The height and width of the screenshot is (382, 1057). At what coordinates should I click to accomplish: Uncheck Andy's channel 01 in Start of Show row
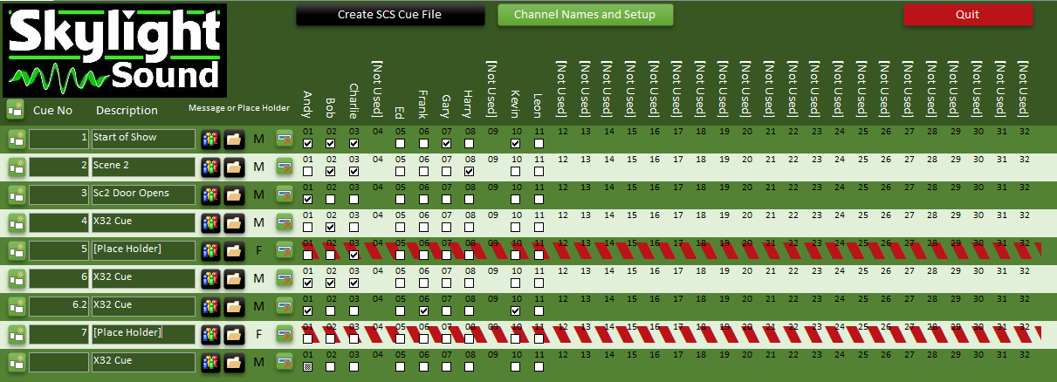[307, 144]
